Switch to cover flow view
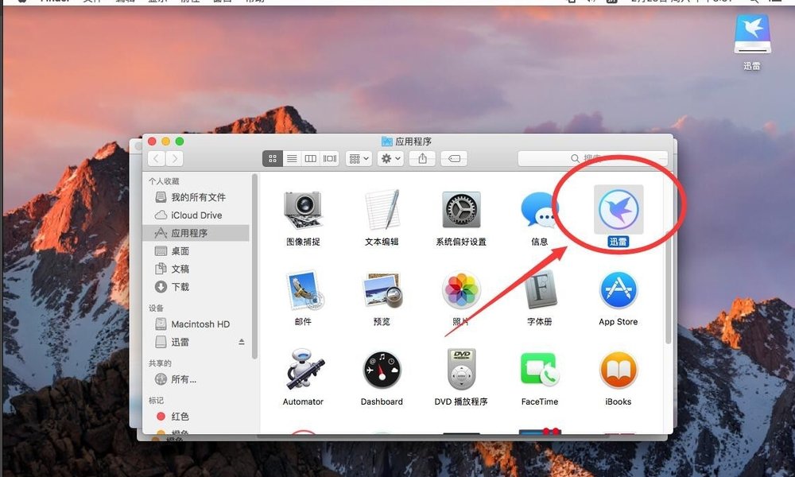The image size is (795, 477). click(328, 158)
